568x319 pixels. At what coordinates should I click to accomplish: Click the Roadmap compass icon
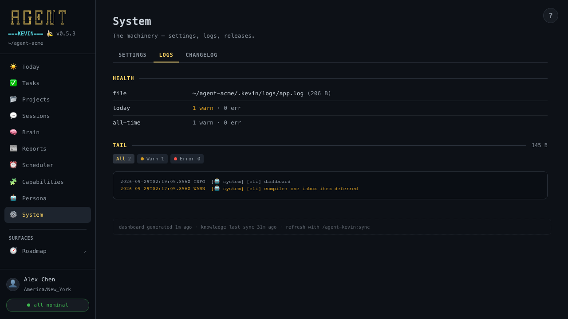pos(13,251)
